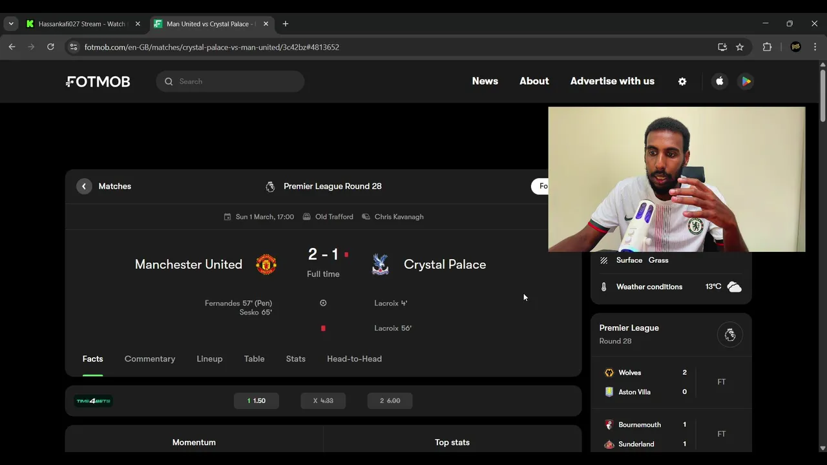Click the Premier League Round 28 title
The height and width of the screenshot is (465, 827).
(333, 186)
